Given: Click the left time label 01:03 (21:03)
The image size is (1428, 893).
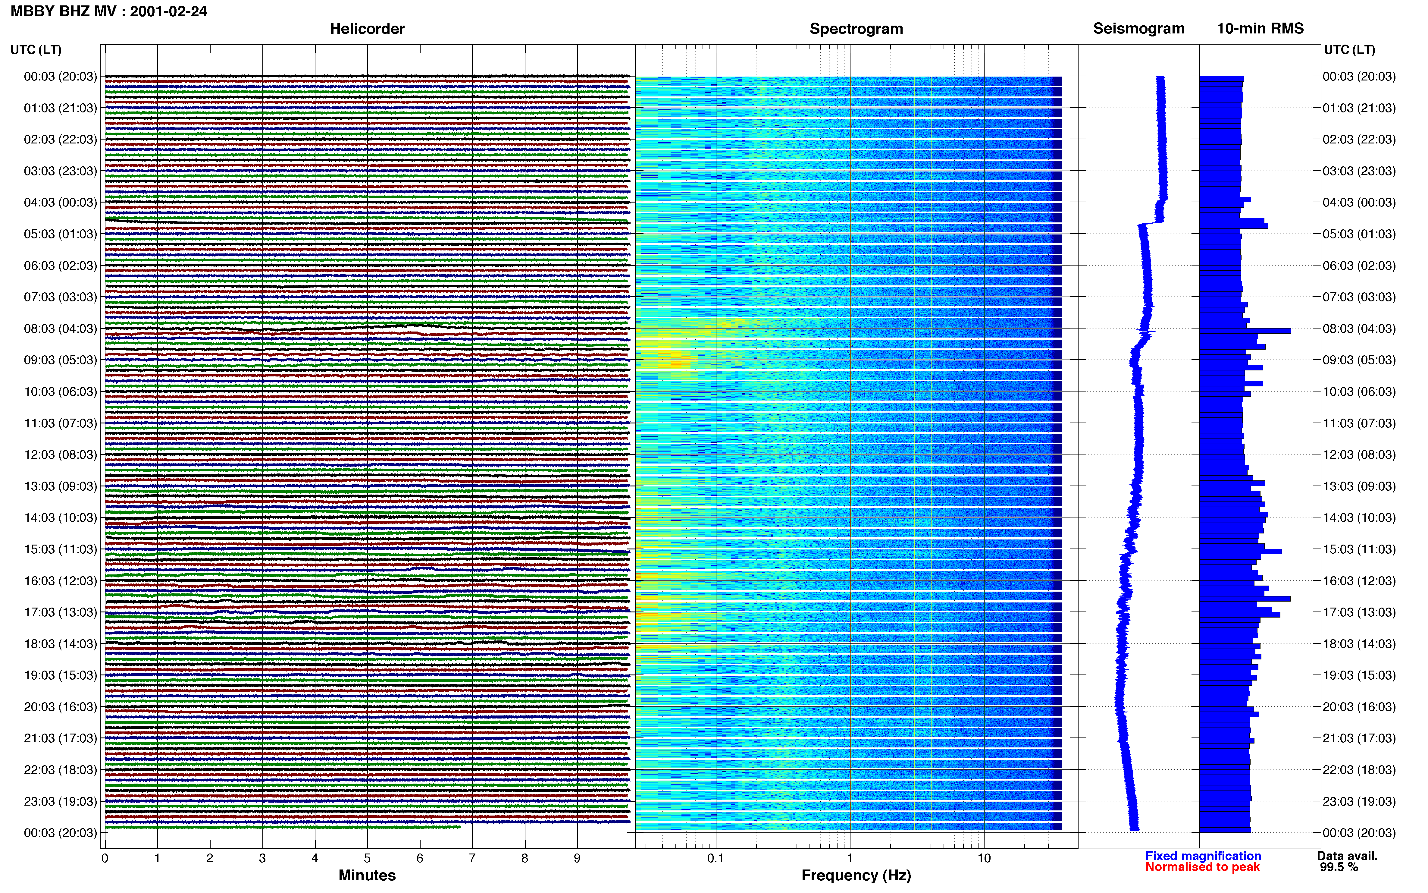Looking at the screenshot, I should click(60, 108).
